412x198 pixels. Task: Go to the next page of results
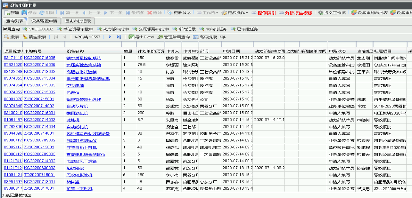click(x=110, y=37)
